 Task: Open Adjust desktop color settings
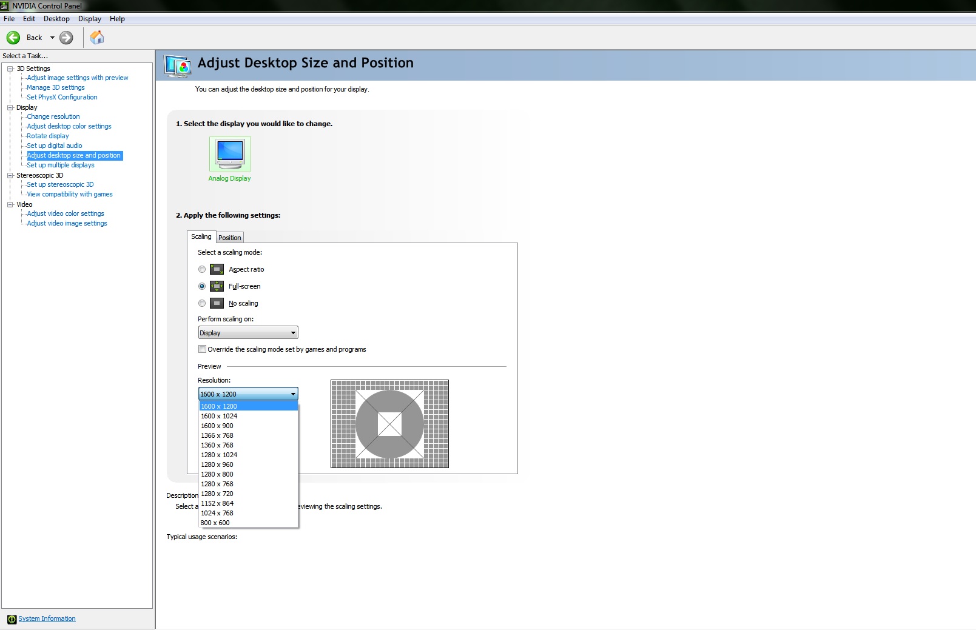click(x=69, y=126)
